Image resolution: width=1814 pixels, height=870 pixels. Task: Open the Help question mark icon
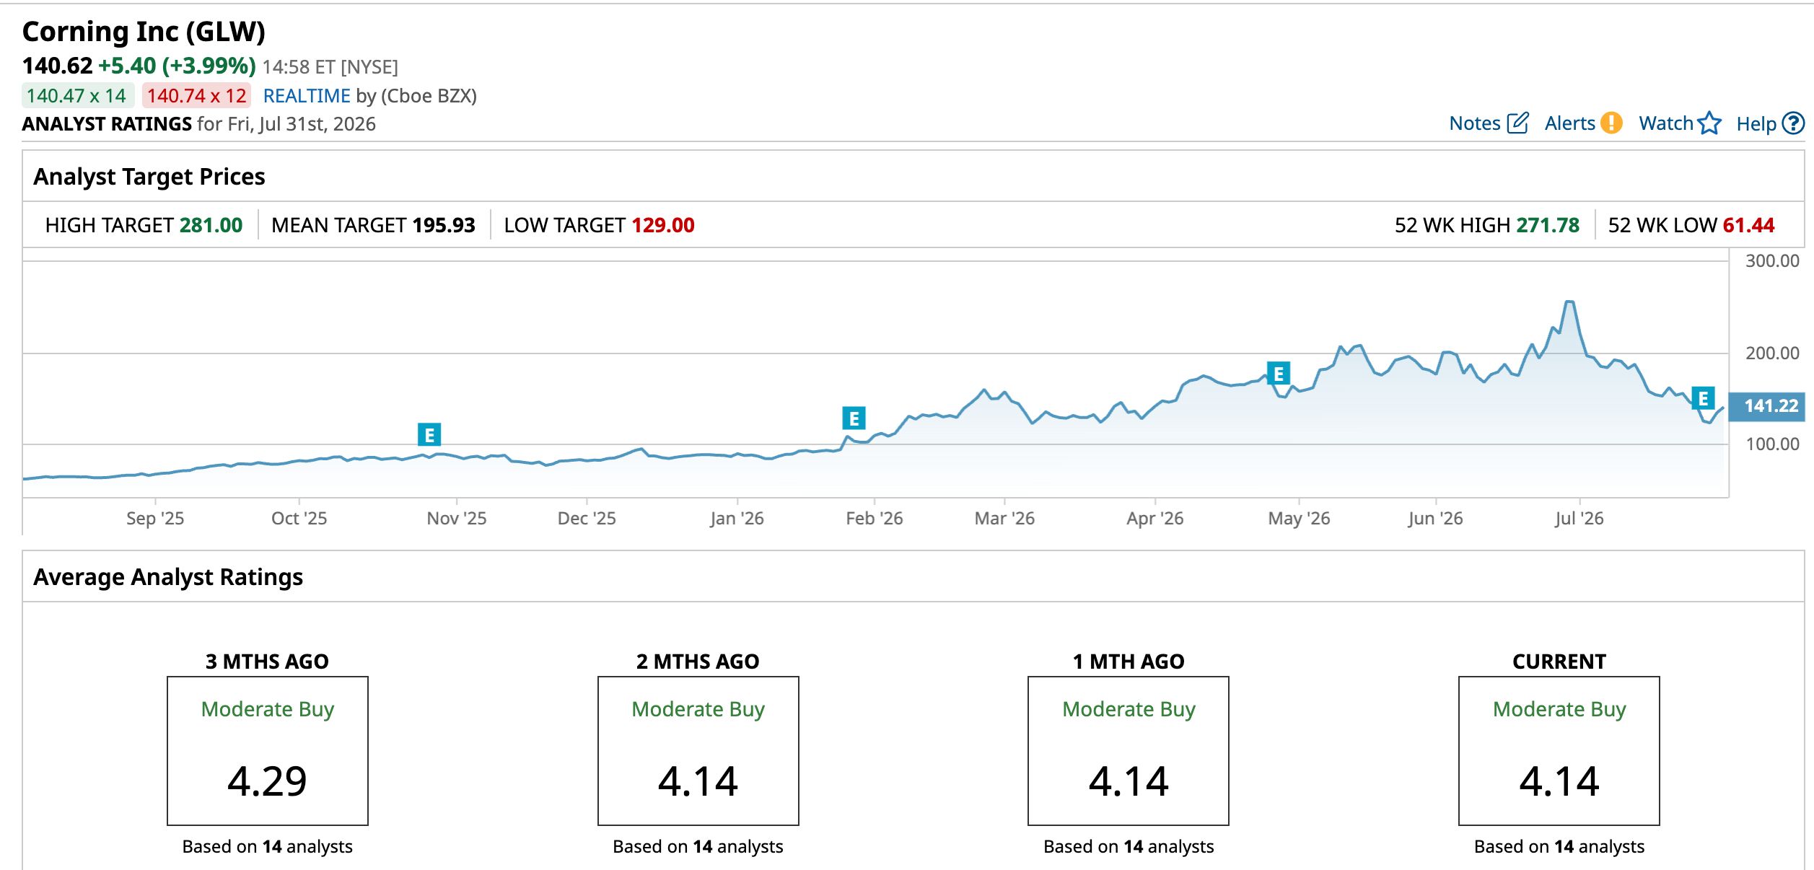(1793, 123)
